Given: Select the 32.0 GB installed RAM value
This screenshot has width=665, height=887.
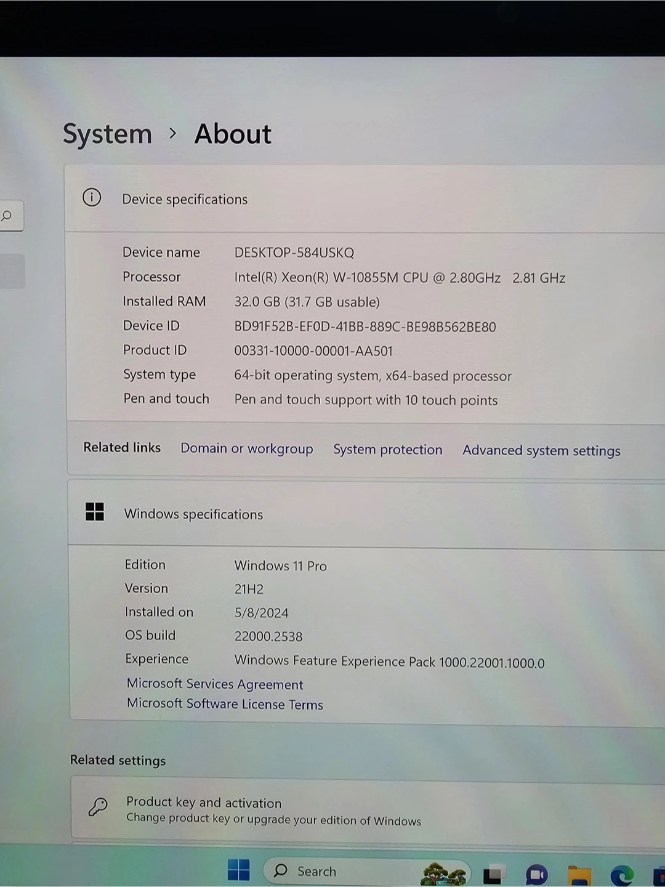Looking at the screenshot, I should [307, 302].
